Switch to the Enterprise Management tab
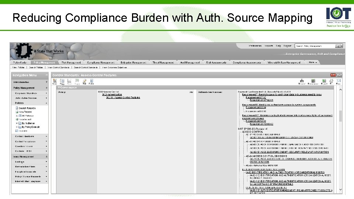The image size is (354, 199). click(133, 63)
